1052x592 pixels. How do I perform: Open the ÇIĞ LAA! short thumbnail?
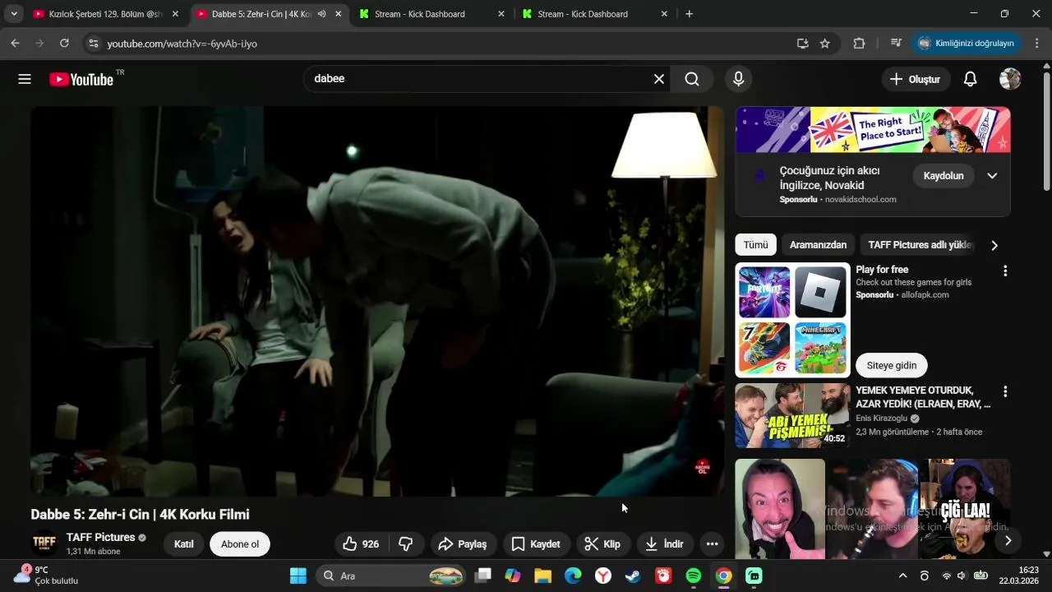pos(965,509)
